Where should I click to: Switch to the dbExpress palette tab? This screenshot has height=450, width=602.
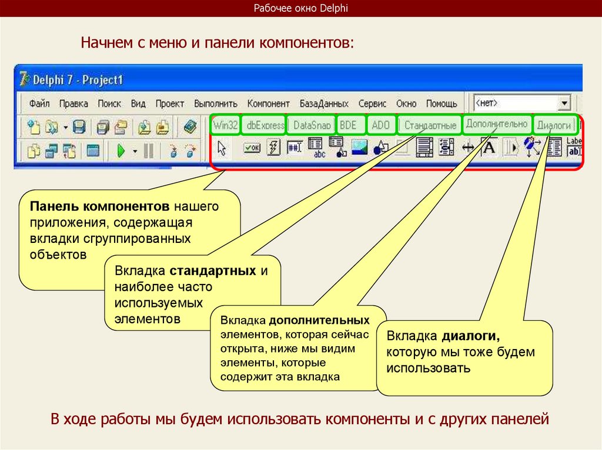264,125
